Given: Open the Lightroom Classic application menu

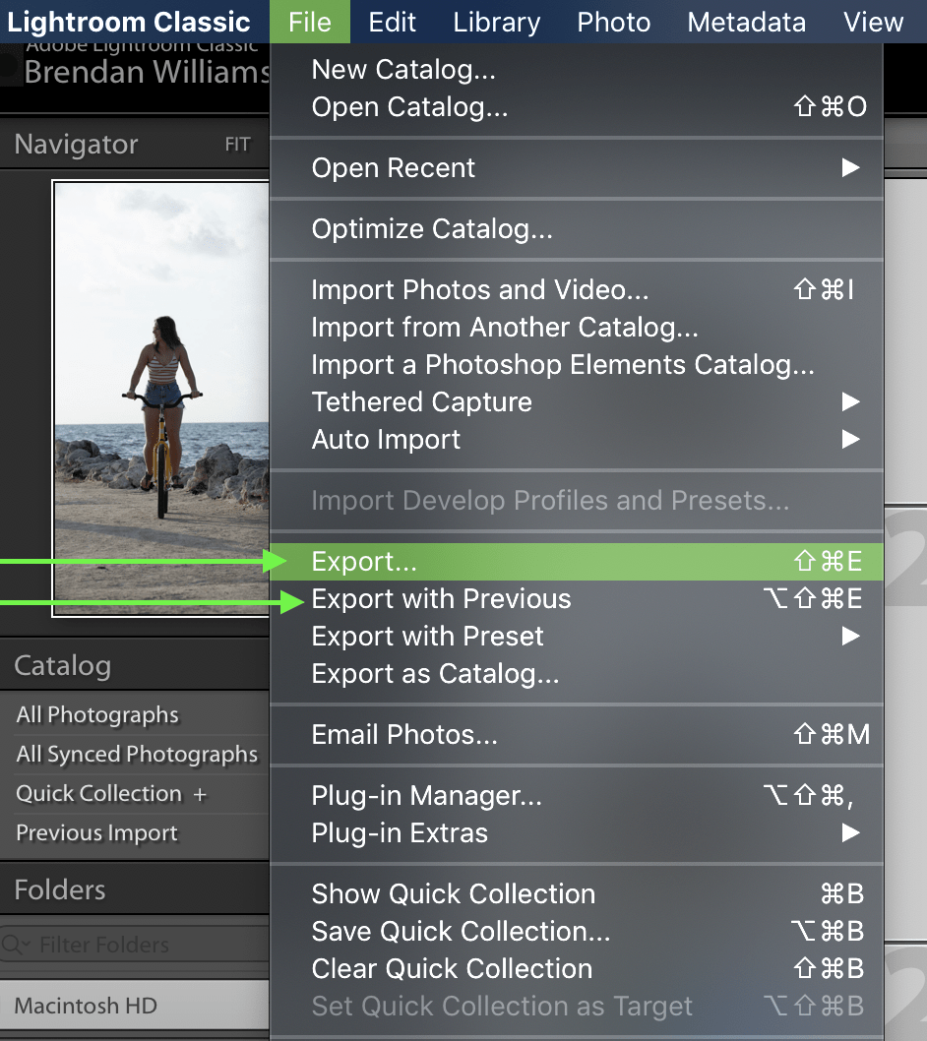Looking at the screenshot, I should (129, 22).
